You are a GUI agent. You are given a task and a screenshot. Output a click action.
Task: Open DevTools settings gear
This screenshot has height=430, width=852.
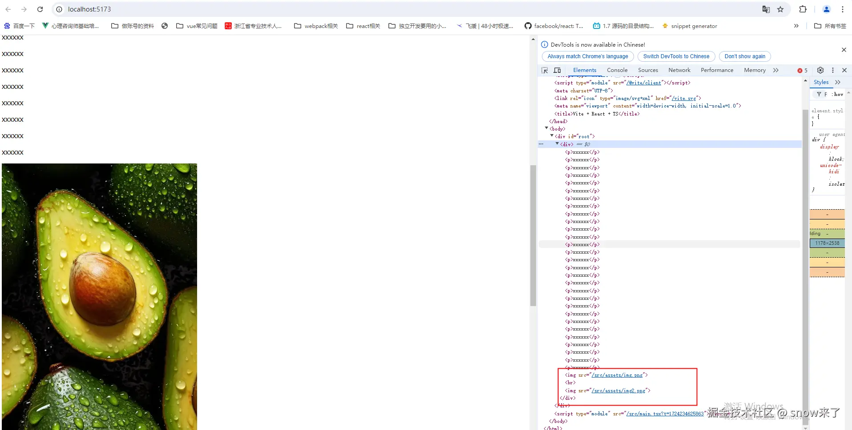(820, 70)
